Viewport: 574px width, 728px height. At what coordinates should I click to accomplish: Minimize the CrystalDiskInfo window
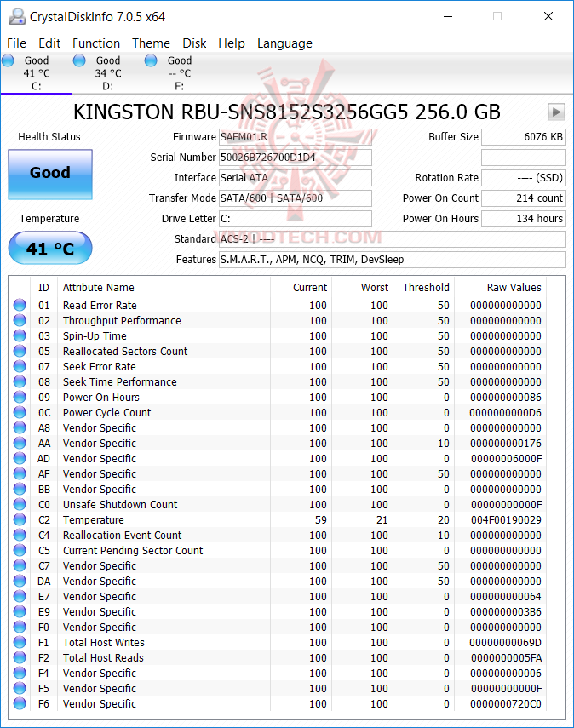click(x=448, y=17)
